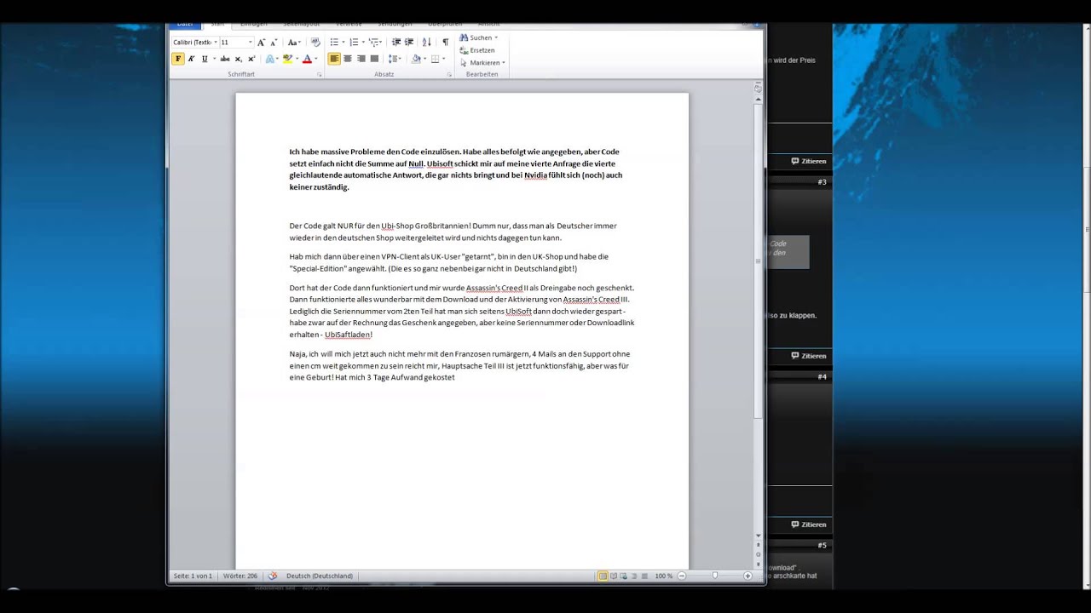Expand the numbering style dropdown arrow
Image resolution: width=1091 pixels, height=613 pixels.
363,42
